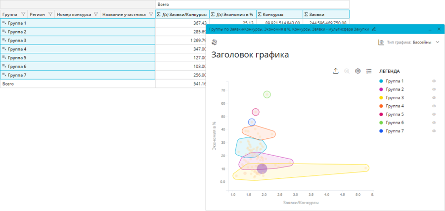Click the pencil icon to rename chart window
This screenshot has width=445, height=211.
[x=373, y=30]
